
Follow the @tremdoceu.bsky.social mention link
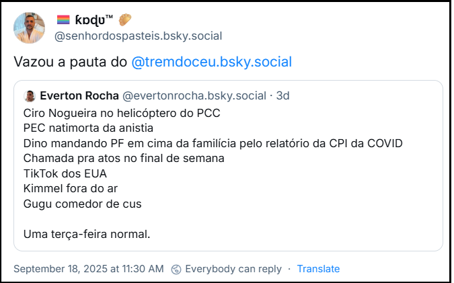pyautogui.click(x=211, y=62)
